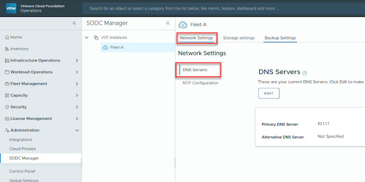The image size is (365, 182).
Task: Expand Infrastructure Operations menu
Action: 77,61
